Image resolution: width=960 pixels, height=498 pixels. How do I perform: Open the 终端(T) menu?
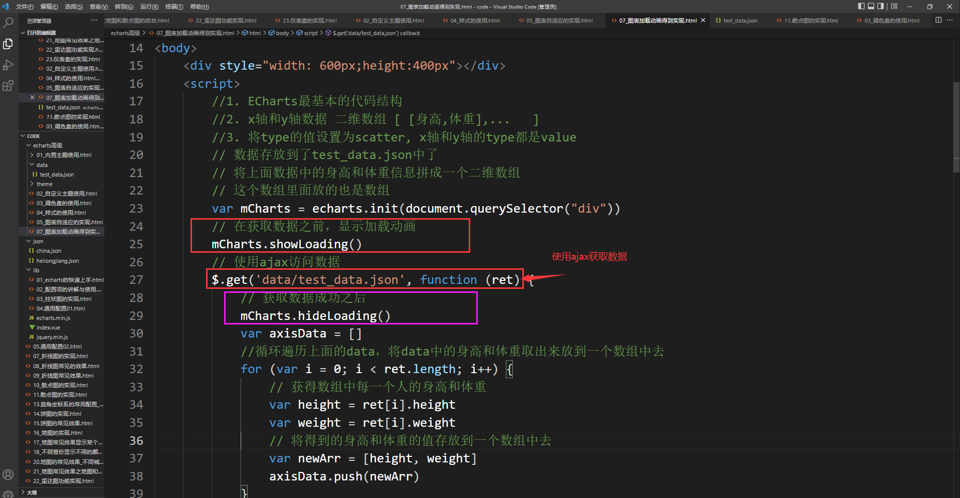(x=174, y=7)
